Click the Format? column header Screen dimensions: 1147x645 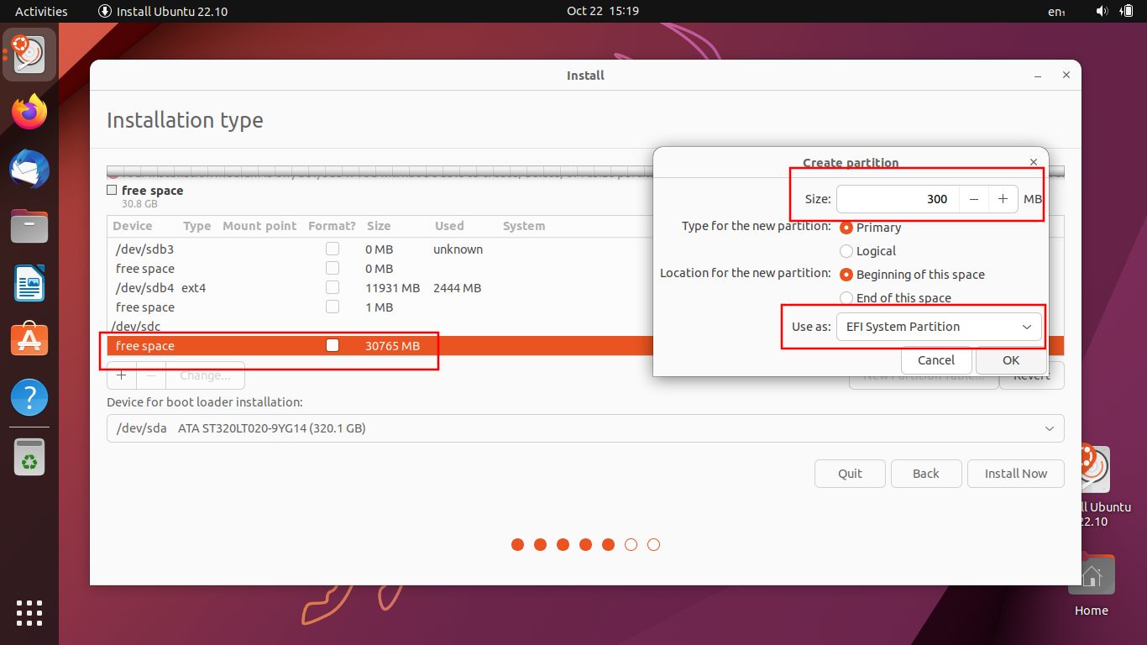tap(332, 226)
